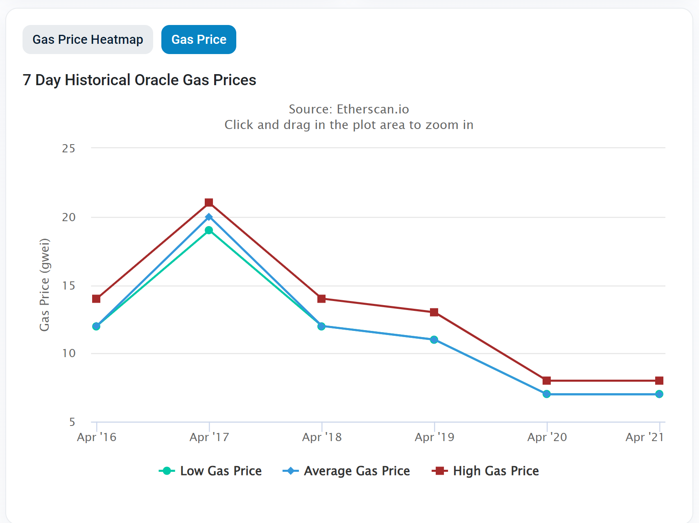Viewport: 699px width, 523px height.
Task: Click the green Low Gas Price marker at Apr '17
Action: coord(209,230)
